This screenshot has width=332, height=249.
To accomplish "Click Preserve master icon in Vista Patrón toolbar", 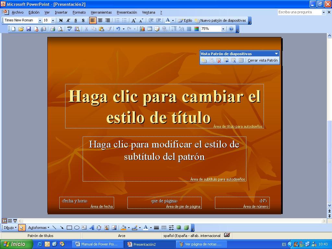I will click(226, 60).
